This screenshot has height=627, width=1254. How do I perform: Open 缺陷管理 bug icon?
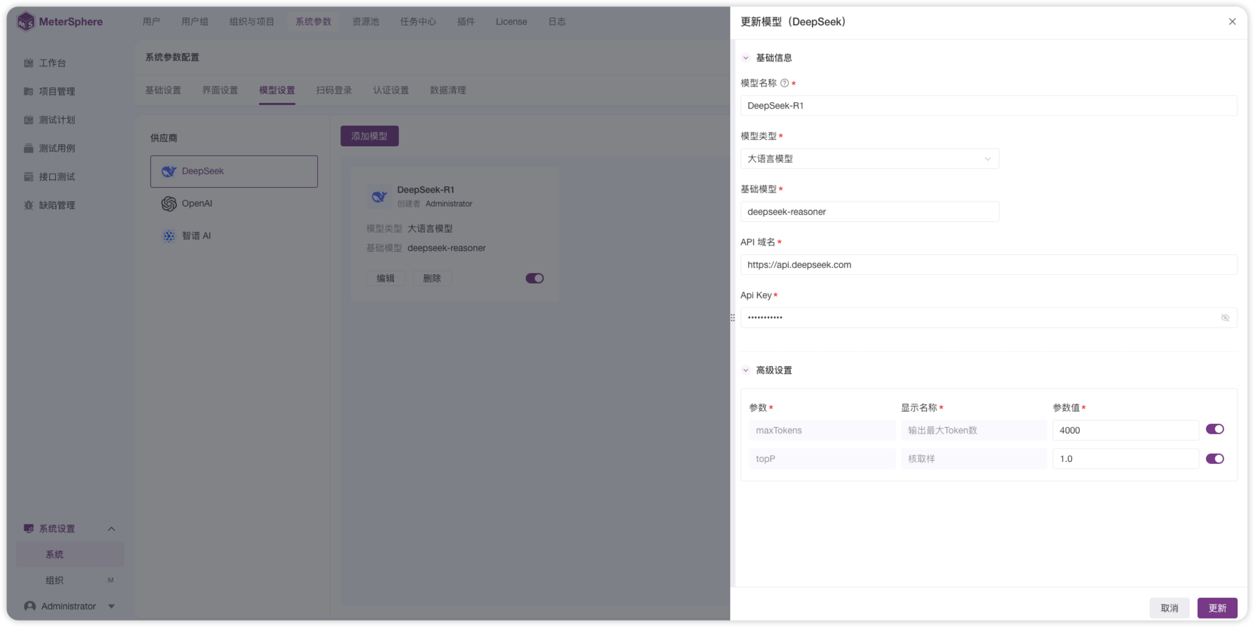28,205
